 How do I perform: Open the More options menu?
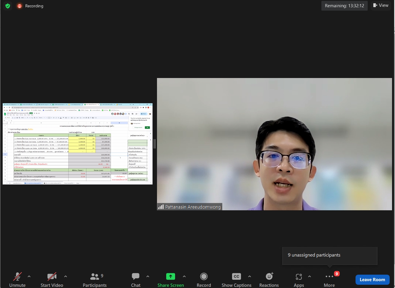(x=329, y=280)
